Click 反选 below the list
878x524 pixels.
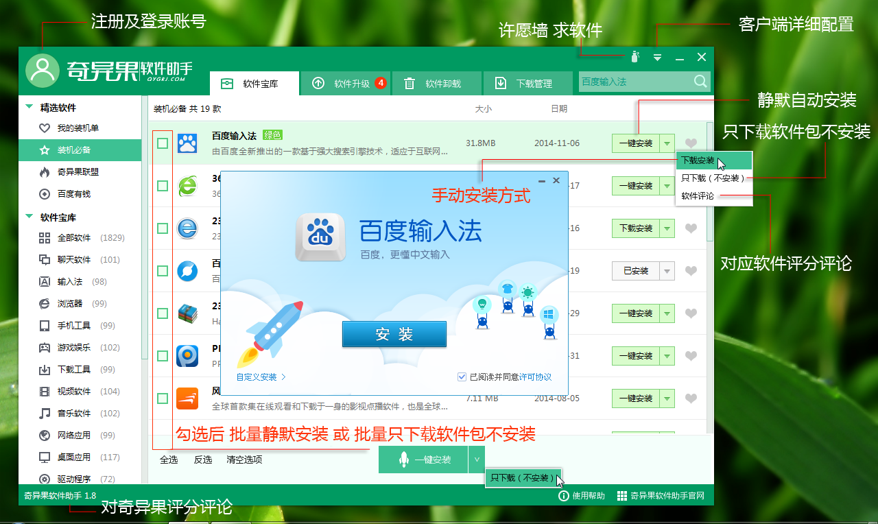[x=203, y=460]
